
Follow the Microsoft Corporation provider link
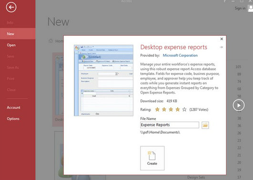pyautogui.click(x=180, y=55)
